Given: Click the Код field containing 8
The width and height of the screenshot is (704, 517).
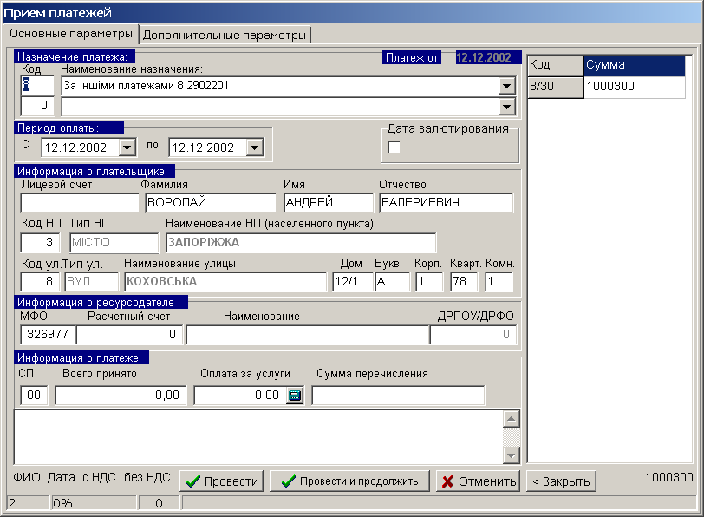Looking at the screenshot, I should (37, 85).
